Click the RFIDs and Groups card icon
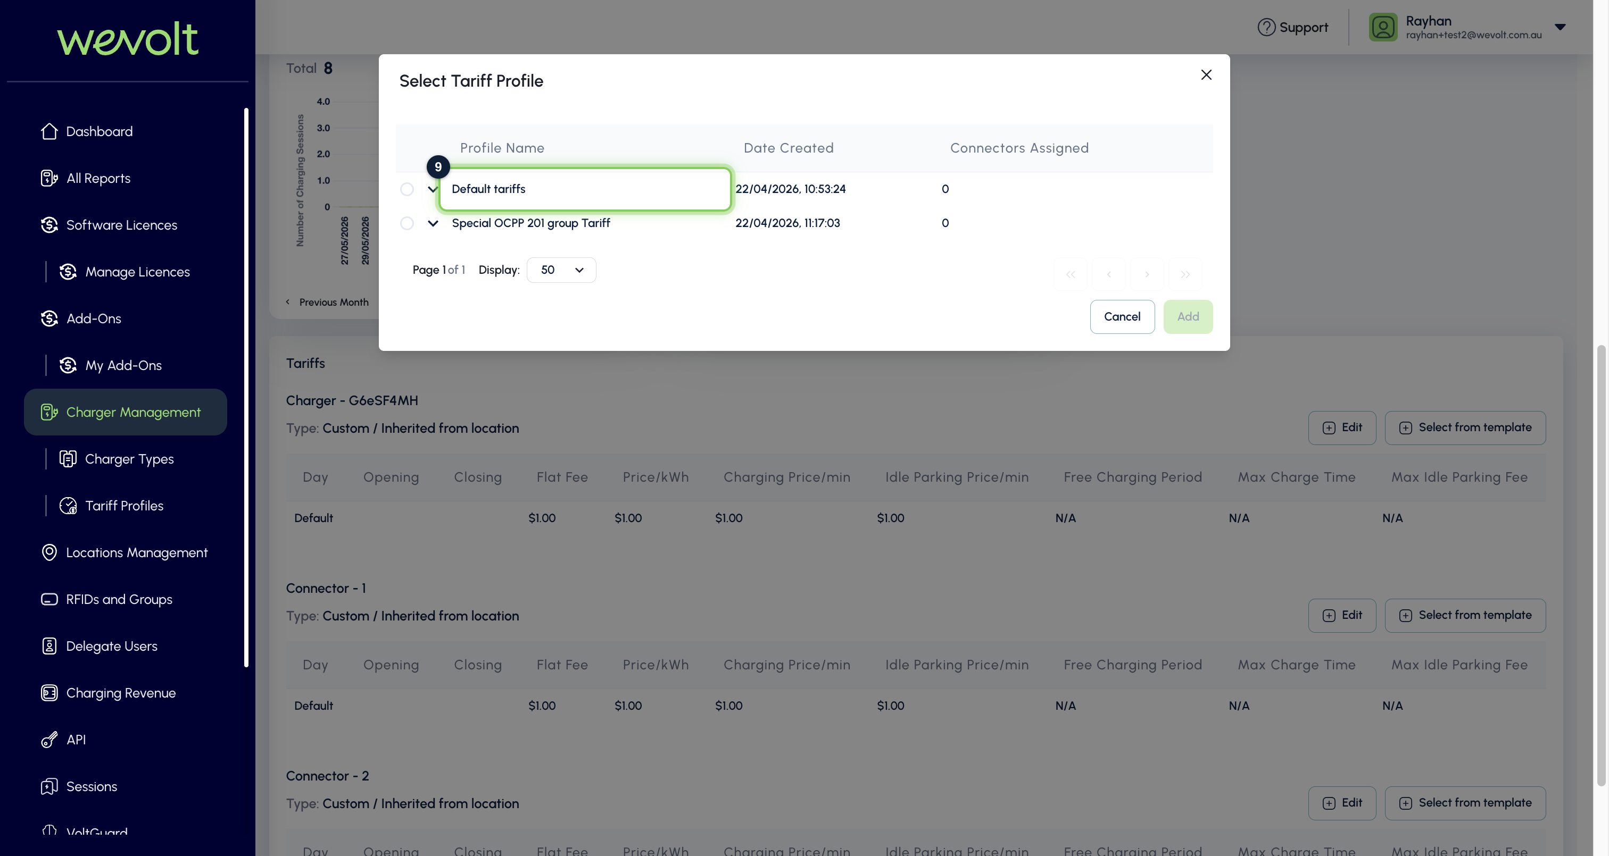Viewport: 1609px width, 856px height. [x=49, y=599]
